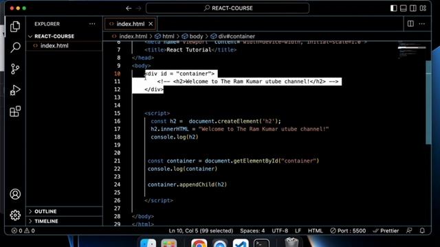Click body in the breadcrumb
Screen dimensions: 440x247
coord(196,36)
